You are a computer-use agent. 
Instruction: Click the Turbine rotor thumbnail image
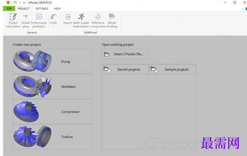pos(32,137)
